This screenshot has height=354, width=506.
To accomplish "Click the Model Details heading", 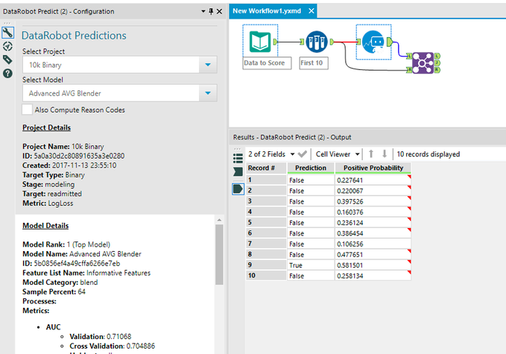I will point(45,226).
